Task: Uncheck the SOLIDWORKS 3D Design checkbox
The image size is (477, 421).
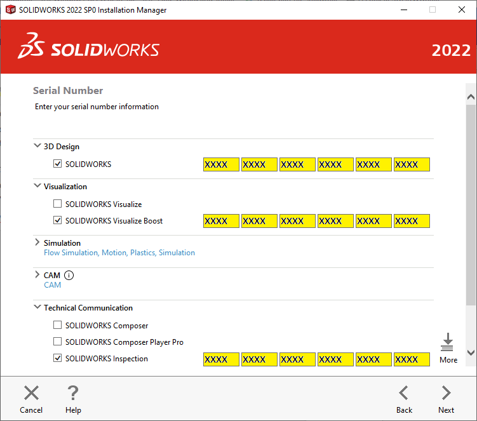Action: pyautogui.click(x=58, y=164)
